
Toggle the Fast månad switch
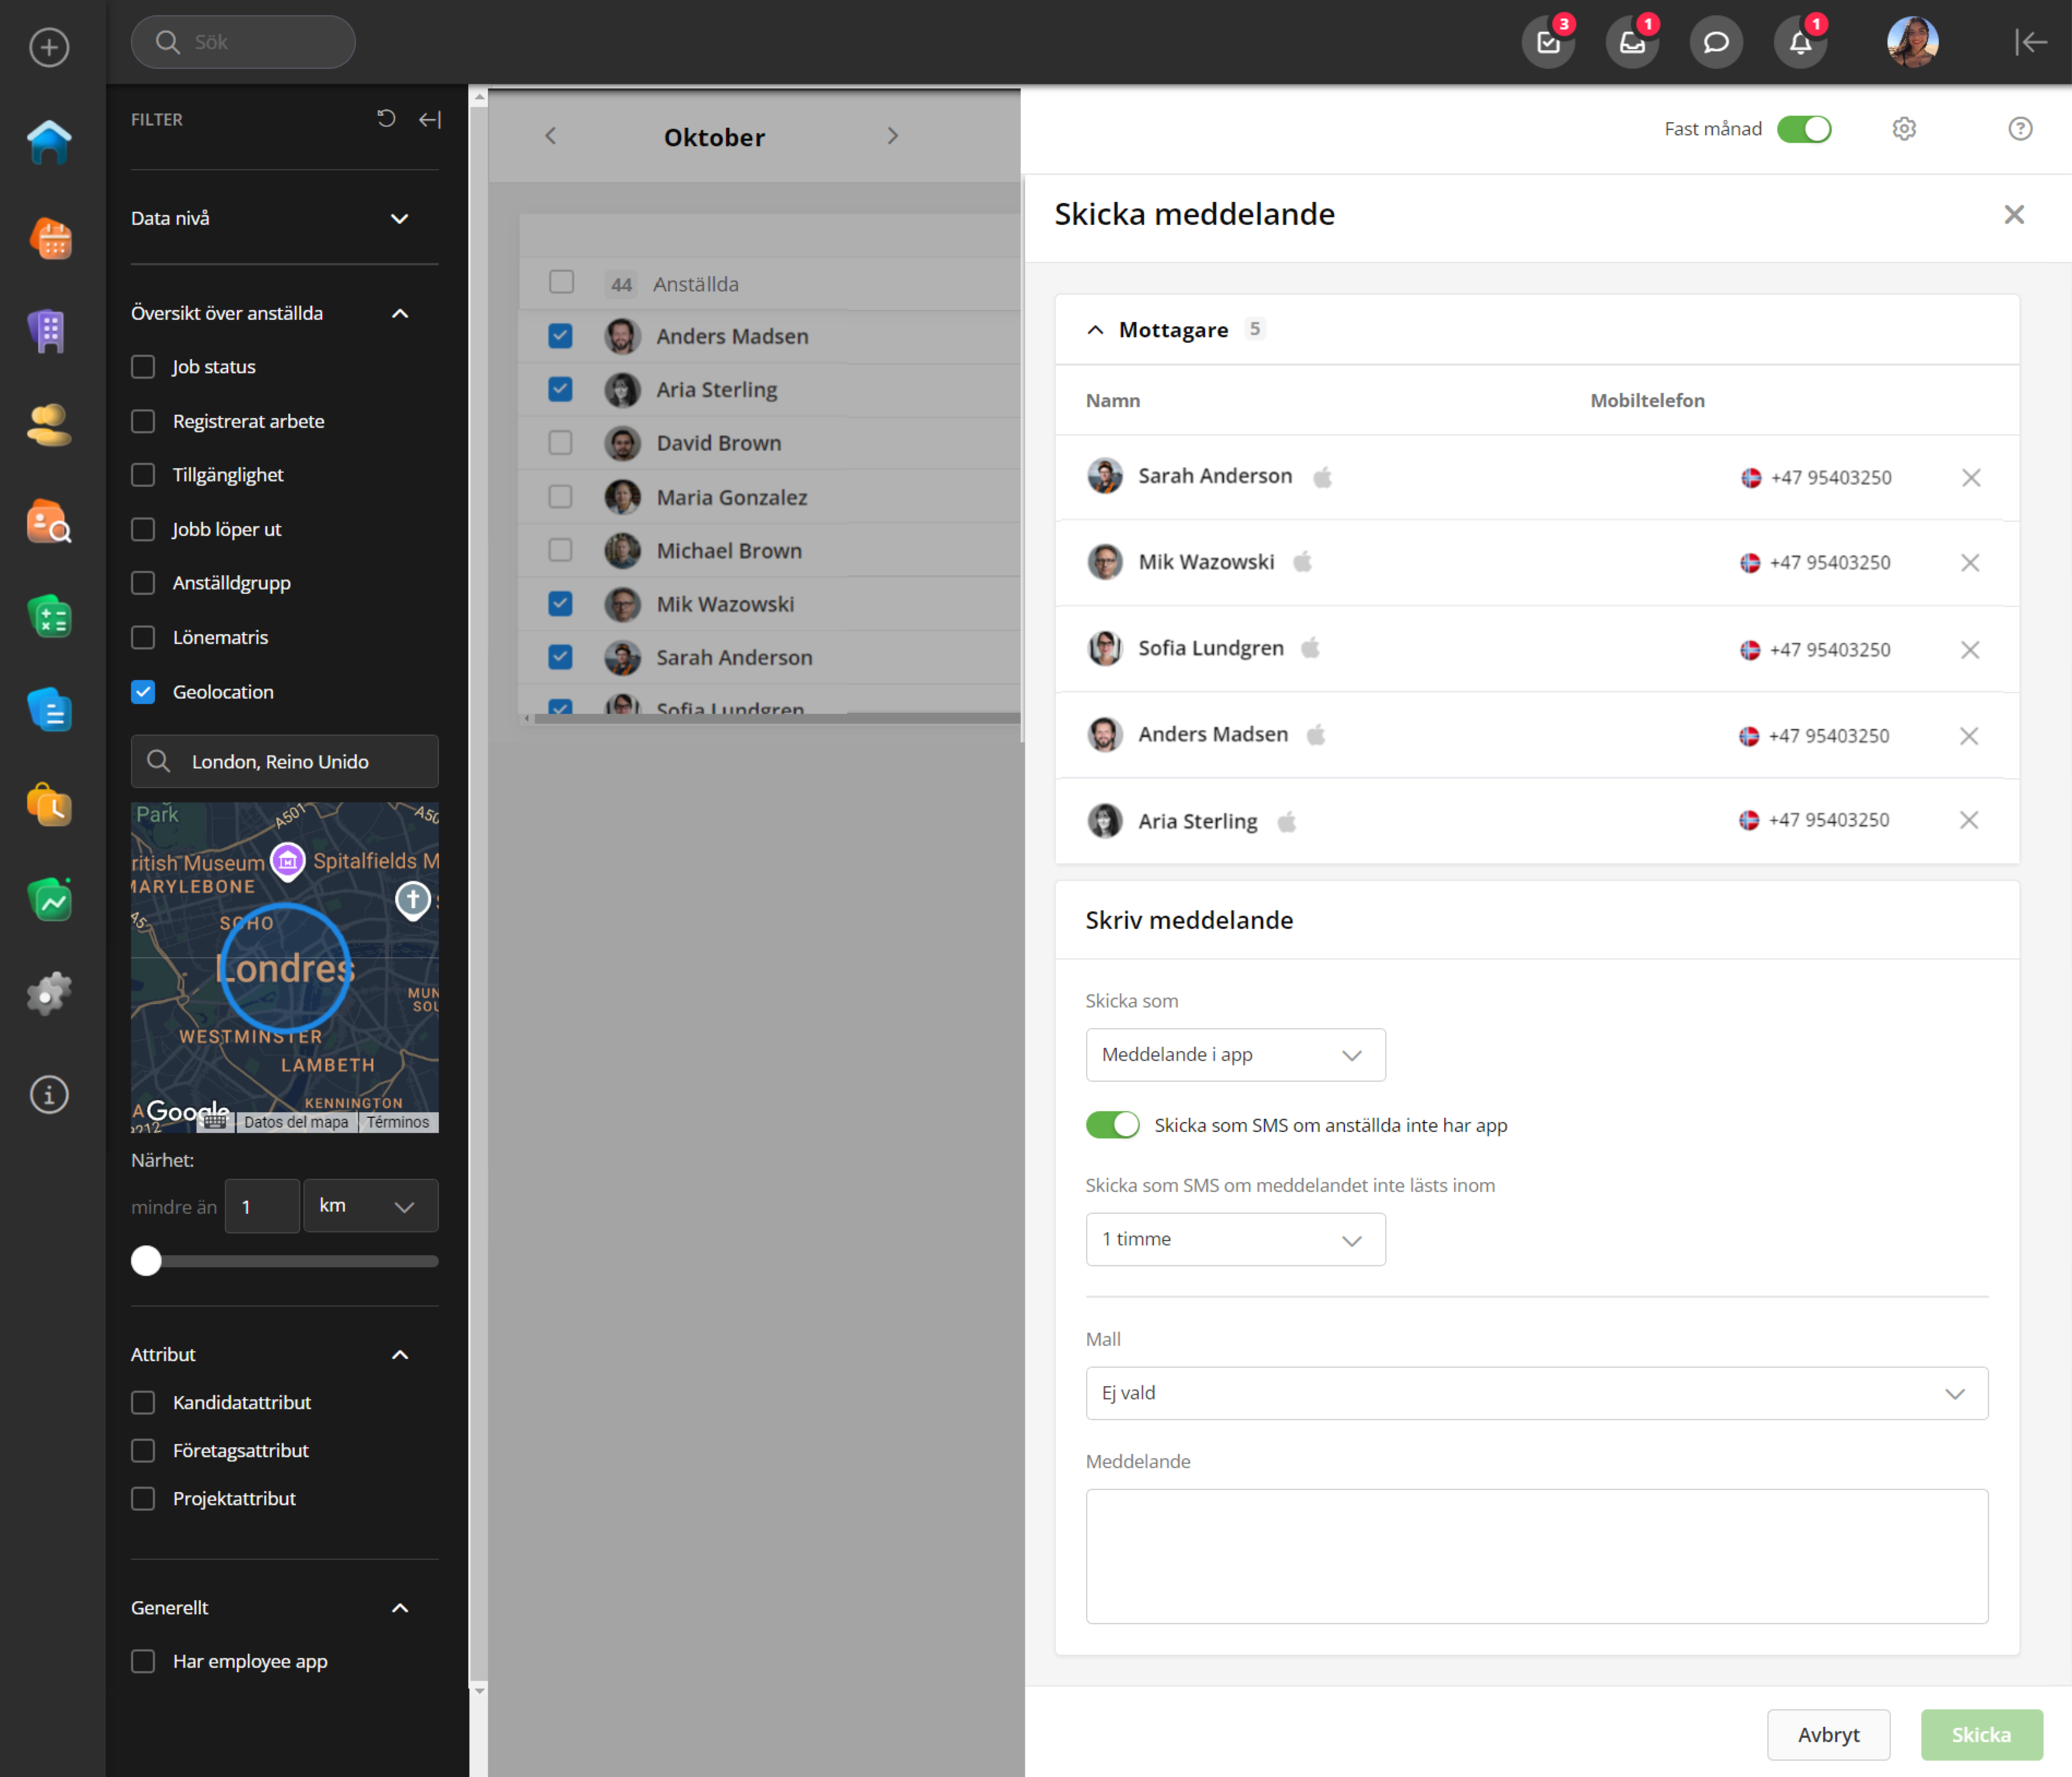(1803, 129)
